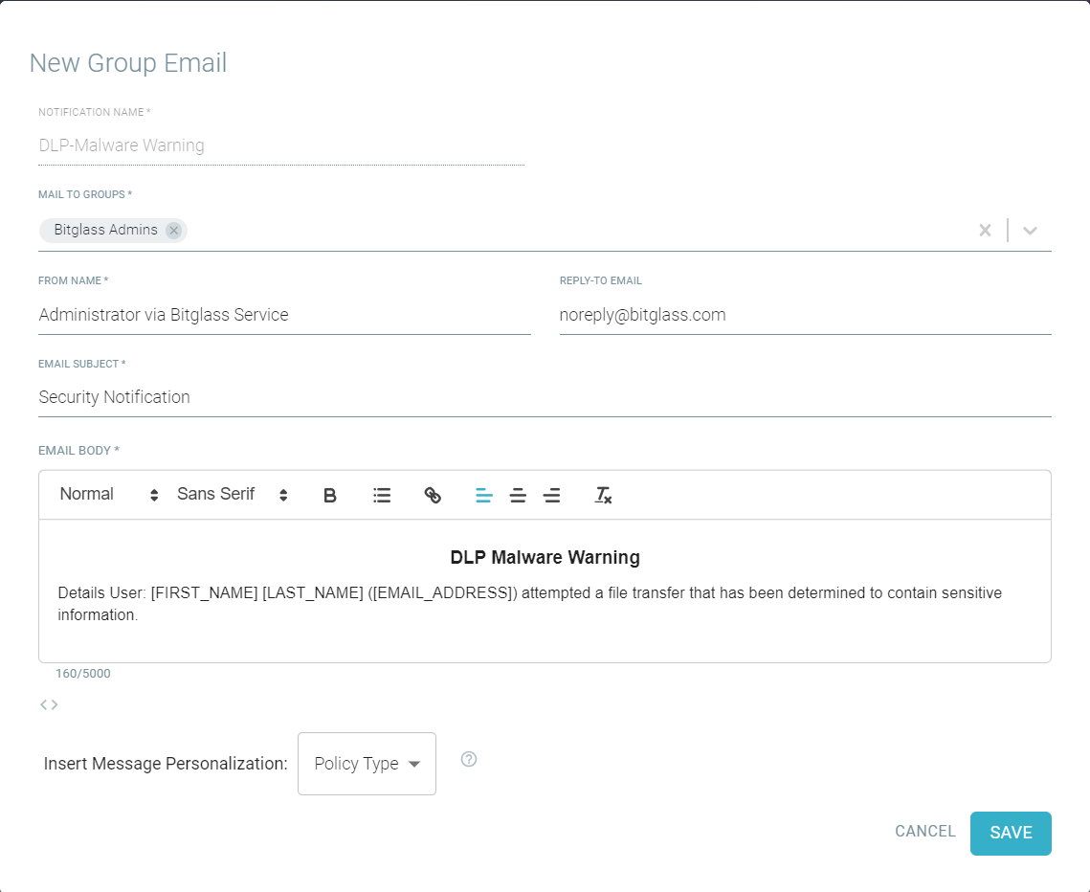Open the Policy Type personalization dropdown
Screen dimensions: 1090x892
pyautogui.click(x=367, y=763)
